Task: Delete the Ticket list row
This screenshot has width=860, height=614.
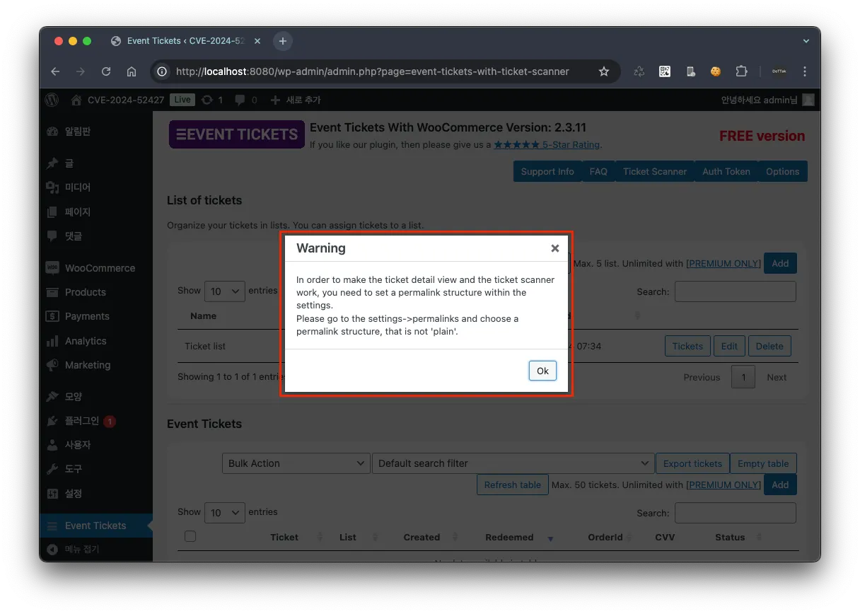Action: (769, 347)
